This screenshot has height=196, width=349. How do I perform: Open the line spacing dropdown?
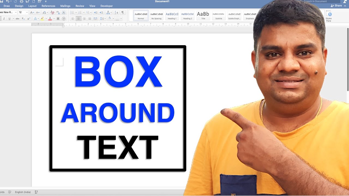coord(103,19)
